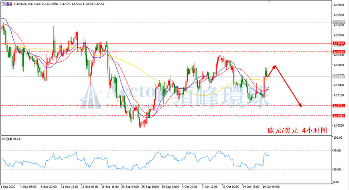Click the grey current price label on axis

tap(339, 77)
